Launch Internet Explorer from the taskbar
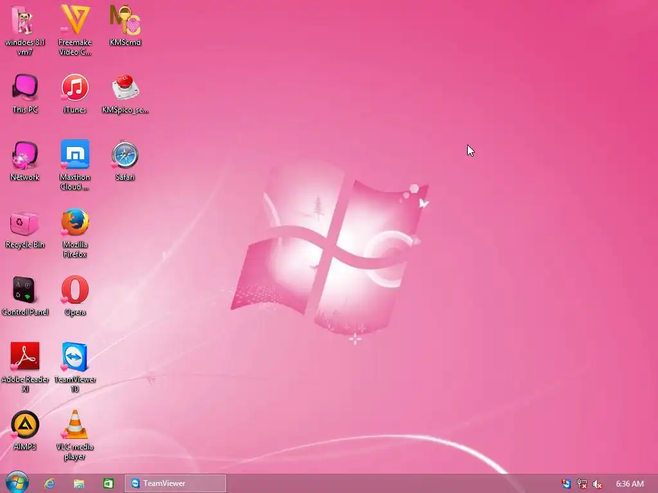The height and width of the screenshot is (493, 658). pos(49,484)
